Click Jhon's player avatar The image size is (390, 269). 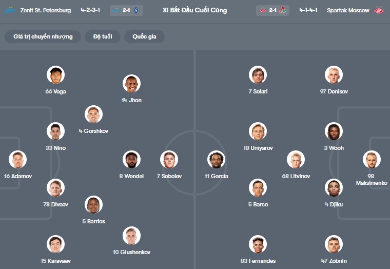point(132,84)
